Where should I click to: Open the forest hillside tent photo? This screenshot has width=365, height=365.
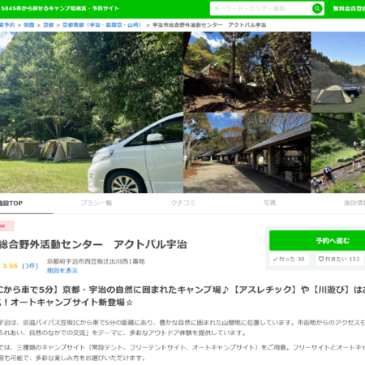(x=247, y=72)
